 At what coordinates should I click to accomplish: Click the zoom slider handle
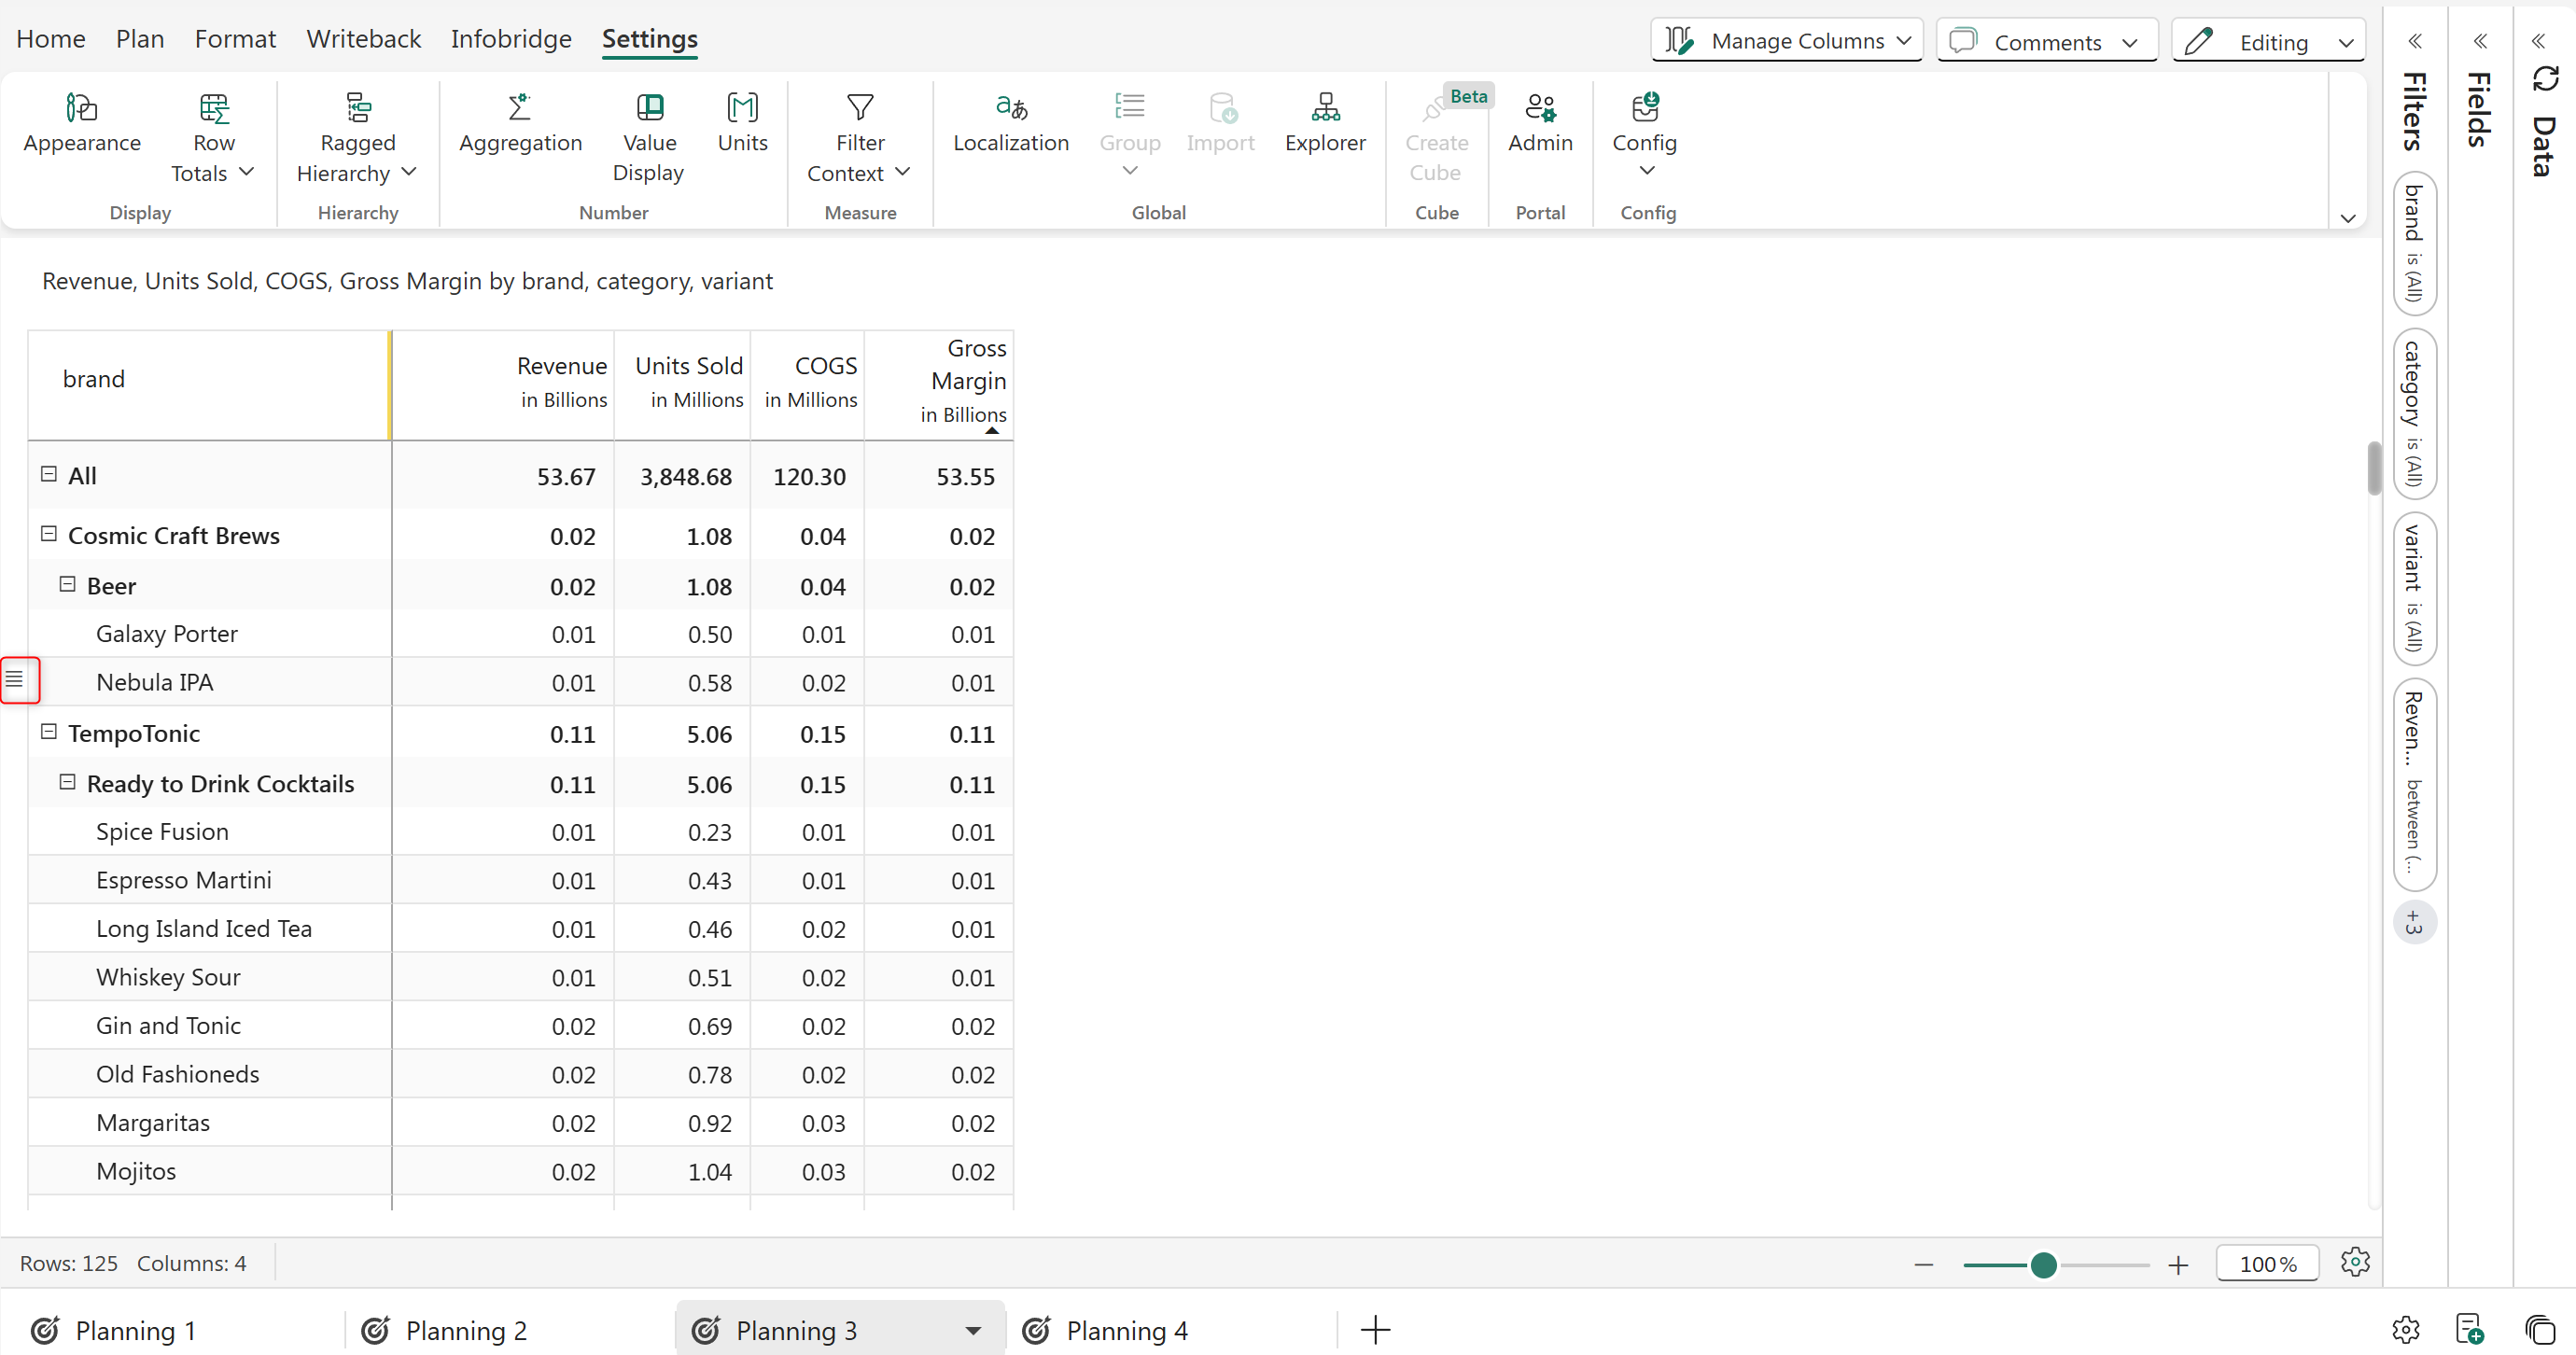point(2043,1265)
